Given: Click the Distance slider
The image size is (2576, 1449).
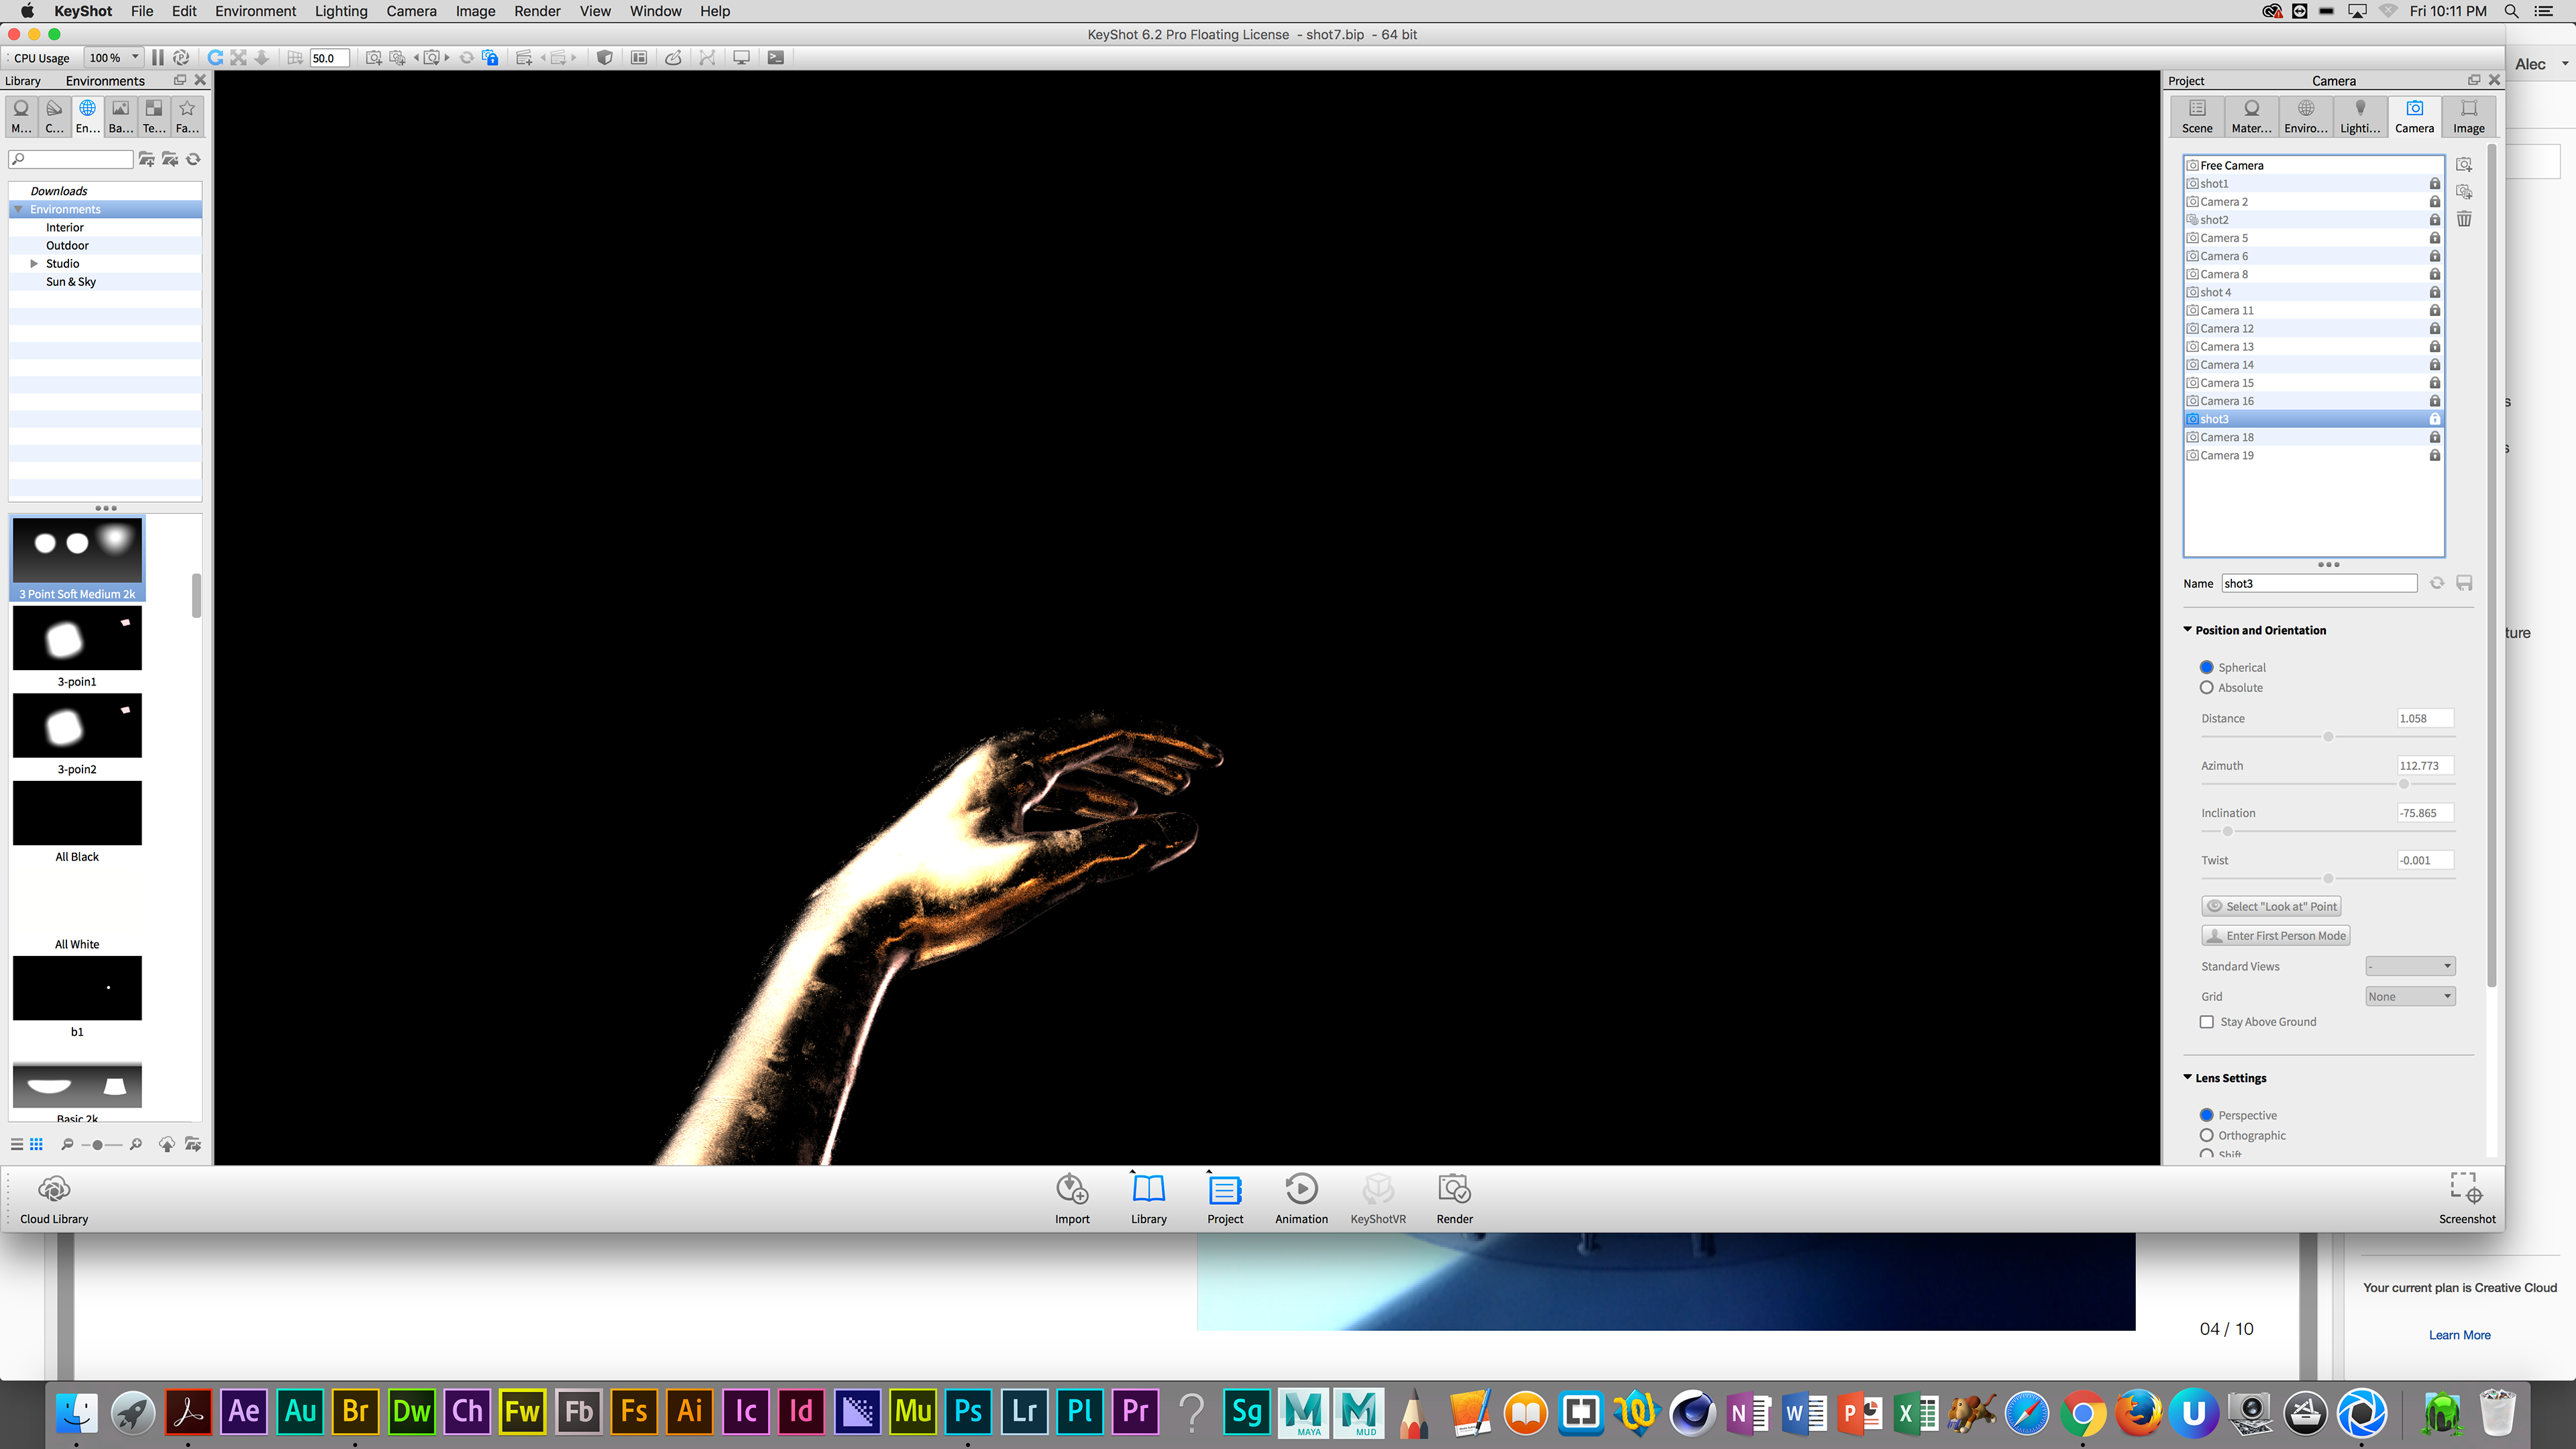Looking at the screenshot, I should coord(2327,737).
